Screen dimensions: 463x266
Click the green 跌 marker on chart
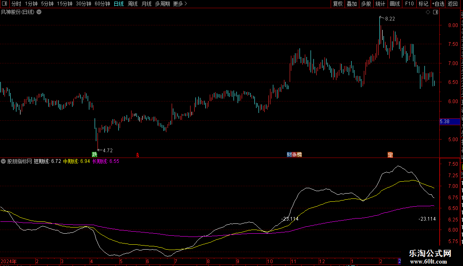point(95,155)
